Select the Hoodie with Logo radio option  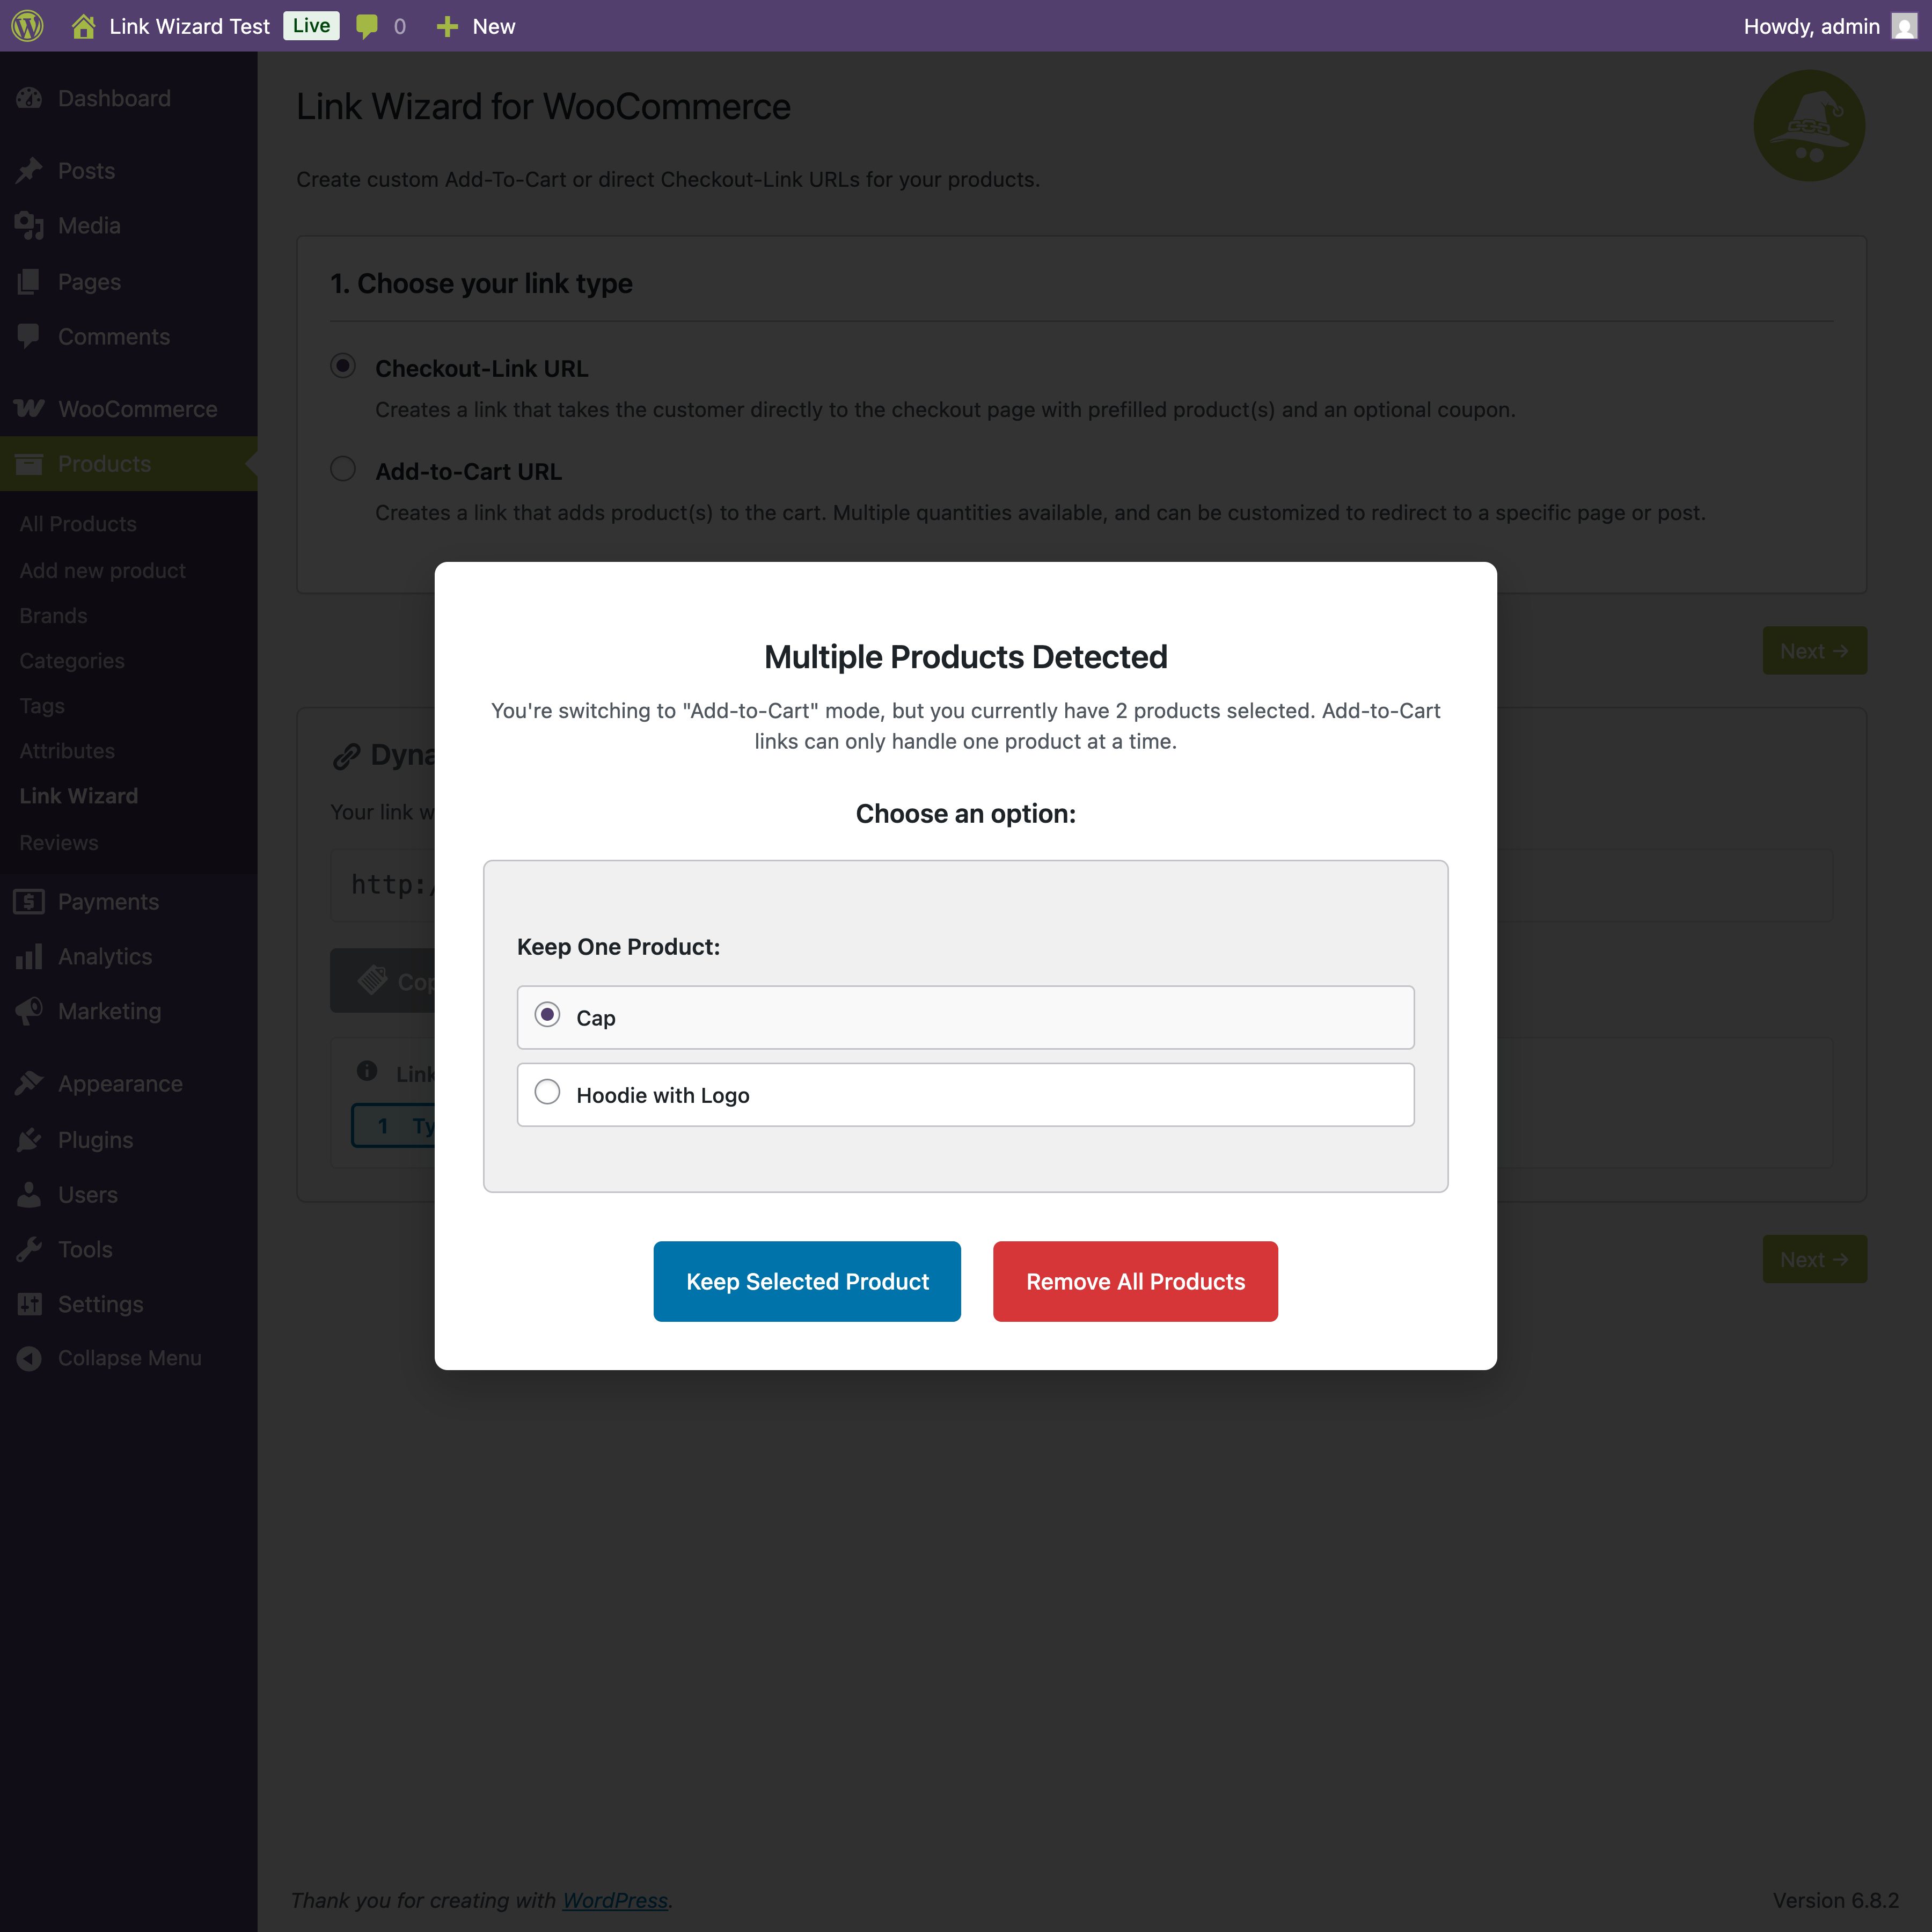coord(547,1092)
